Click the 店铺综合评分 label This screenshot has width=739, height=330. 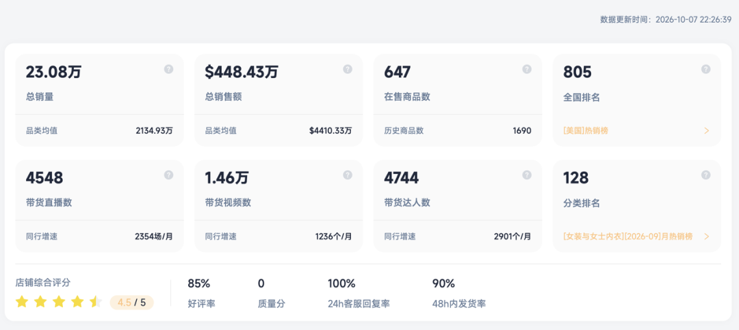pos(43,282)
